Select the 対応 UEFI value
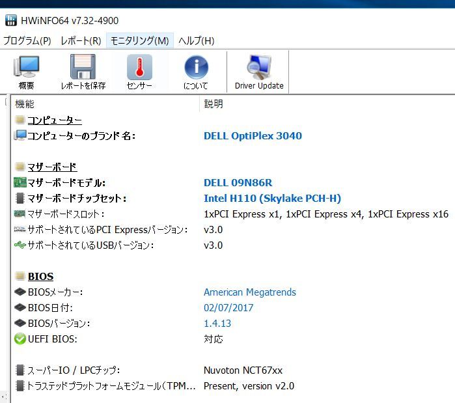Viewport: 455px width, 403px height. [214, 339]
